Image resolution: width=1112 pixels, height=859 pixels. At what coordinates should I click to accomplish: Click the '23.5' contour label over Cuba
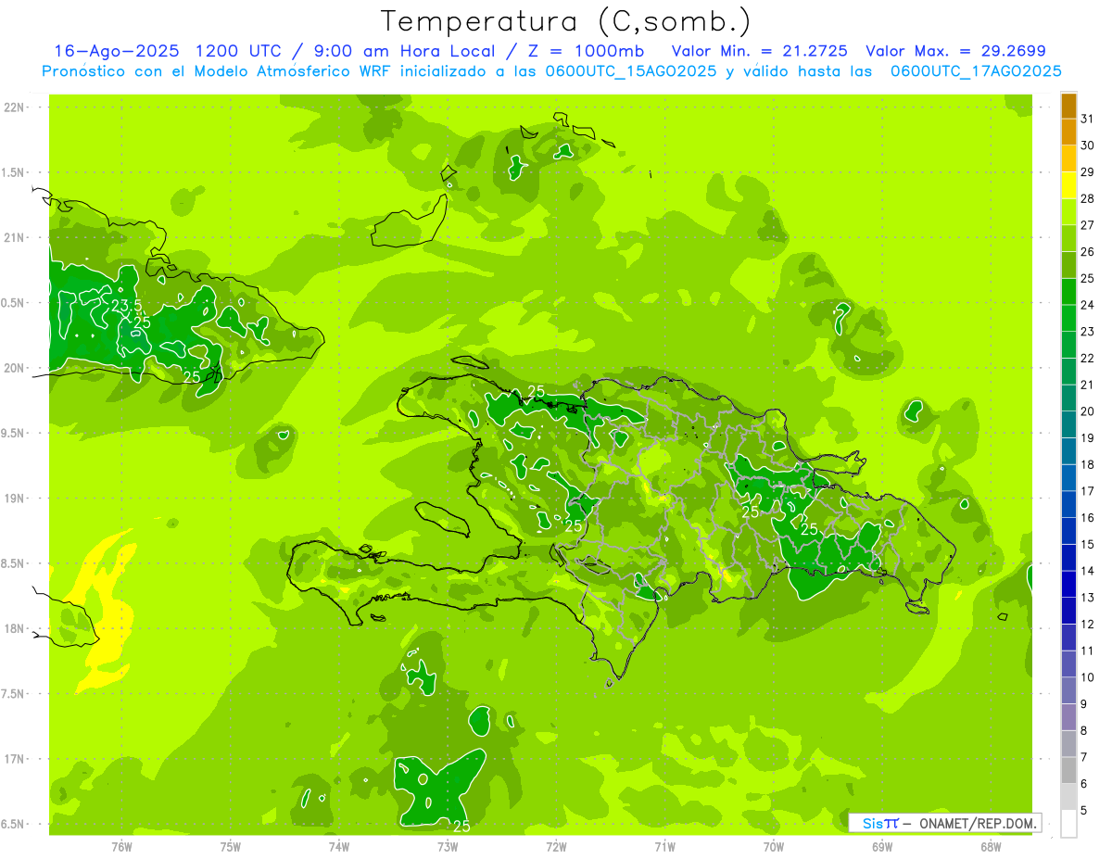(x=126, y=305)
